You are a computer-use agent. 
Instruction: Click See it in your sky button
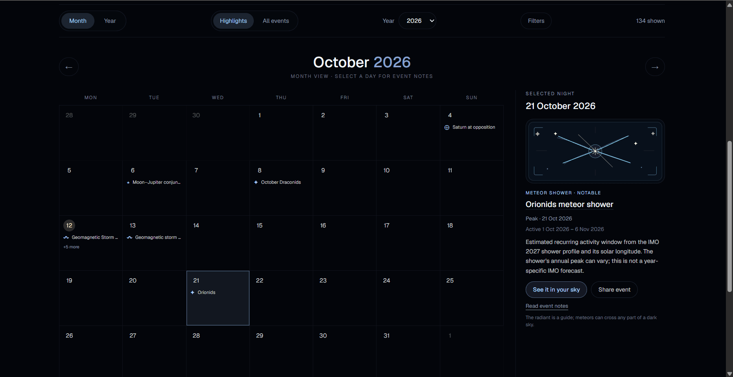tap(556, 290)
